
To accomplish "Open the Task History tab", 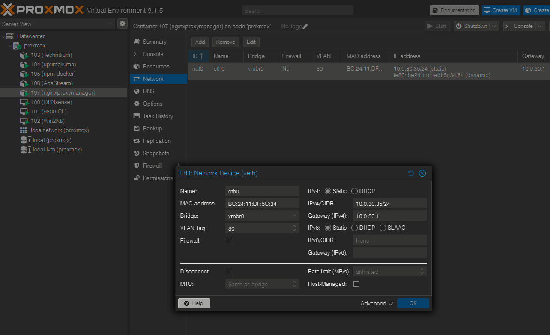I will point(158,116).
